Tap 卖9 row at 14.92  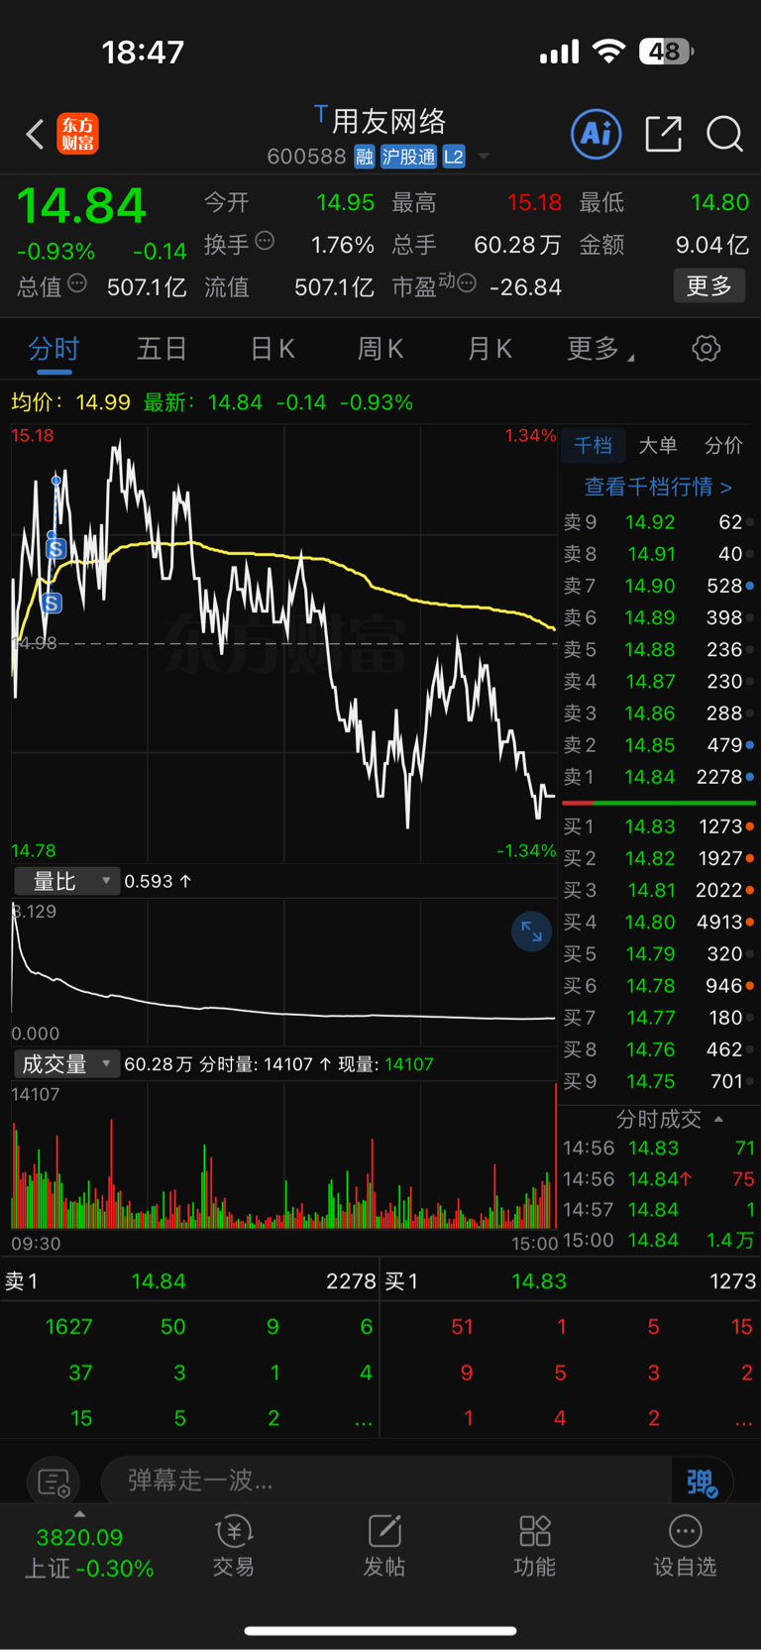(x=659, y=522)
